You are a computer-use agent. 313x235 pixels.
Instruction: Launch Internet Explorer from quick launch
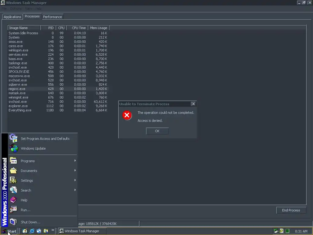coord(32,231)
